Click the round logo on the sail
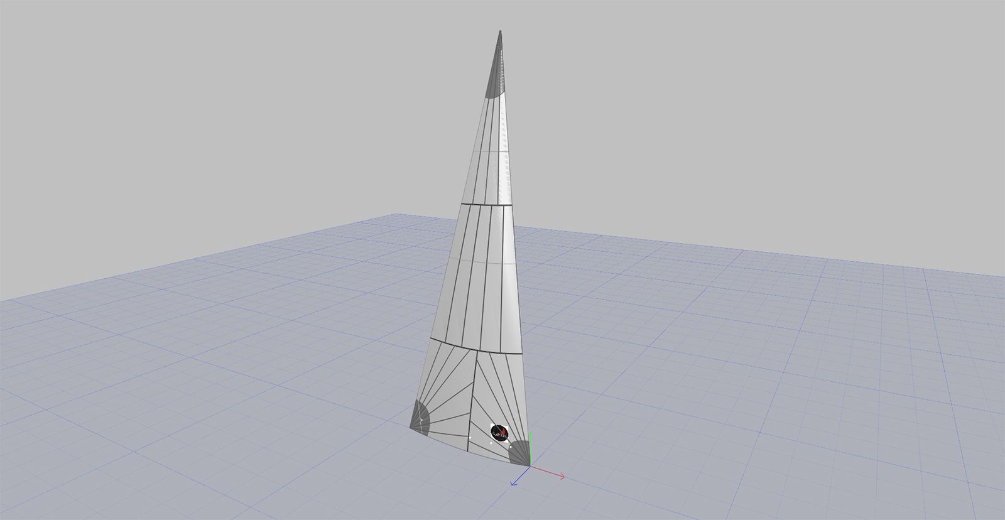Viewport: 1005px width, 520px height. coord(500,432)
